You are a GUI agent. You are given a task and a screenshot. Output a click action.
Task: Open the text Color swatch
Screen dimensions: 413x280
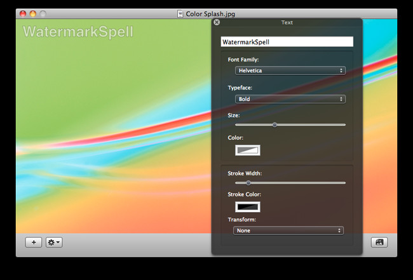(x=248, y=150)
